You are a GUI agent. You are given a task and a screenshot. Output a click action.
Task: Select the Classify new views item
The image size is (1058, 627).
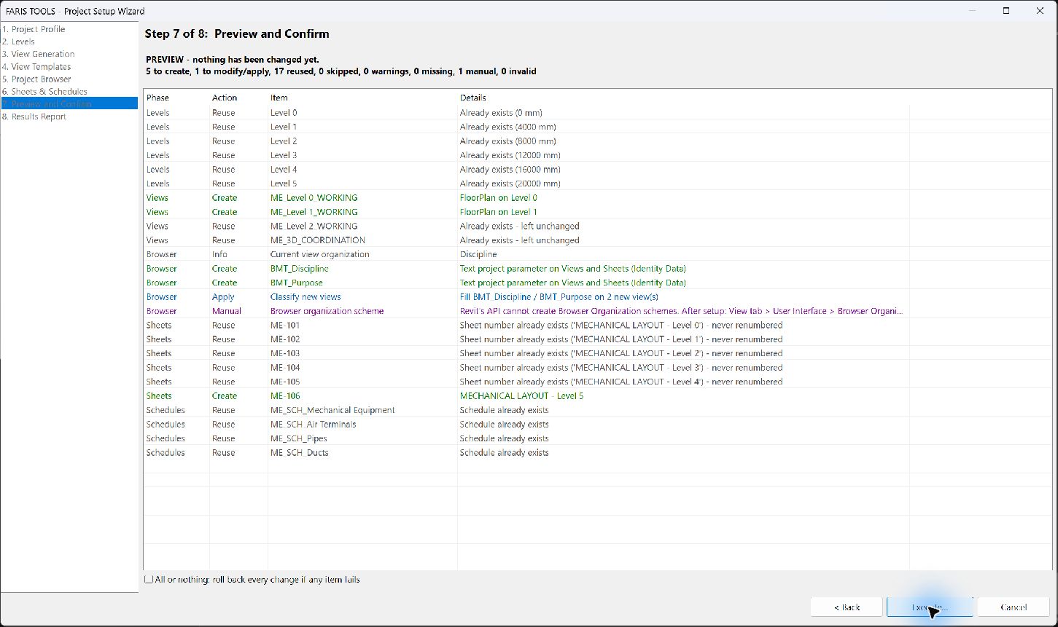pyautogui.click(x=306, y=297)
